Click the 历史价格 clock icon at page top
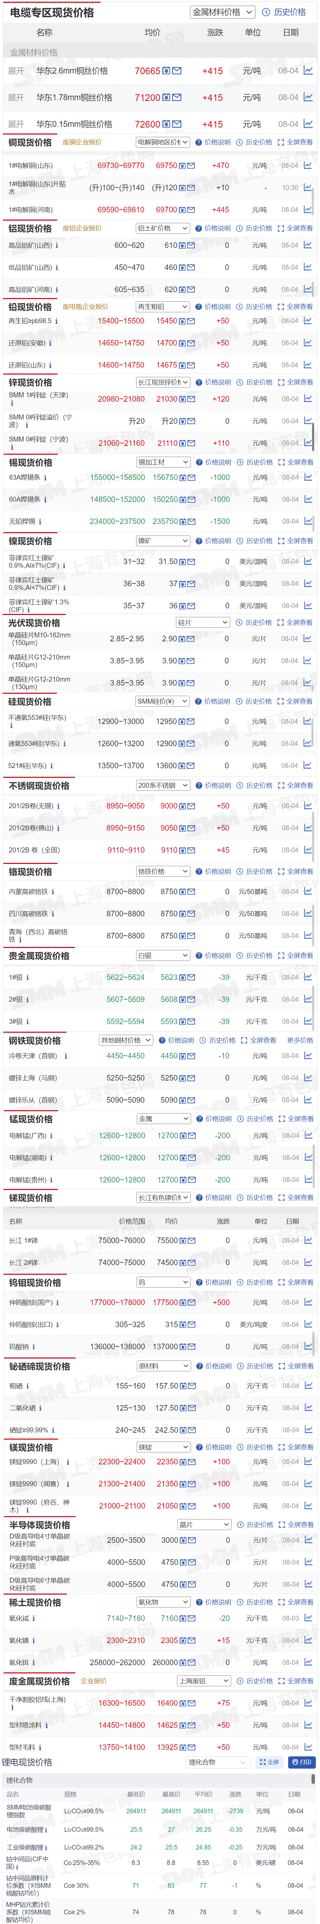This screenshot has width=320, height=1924. 266,12
